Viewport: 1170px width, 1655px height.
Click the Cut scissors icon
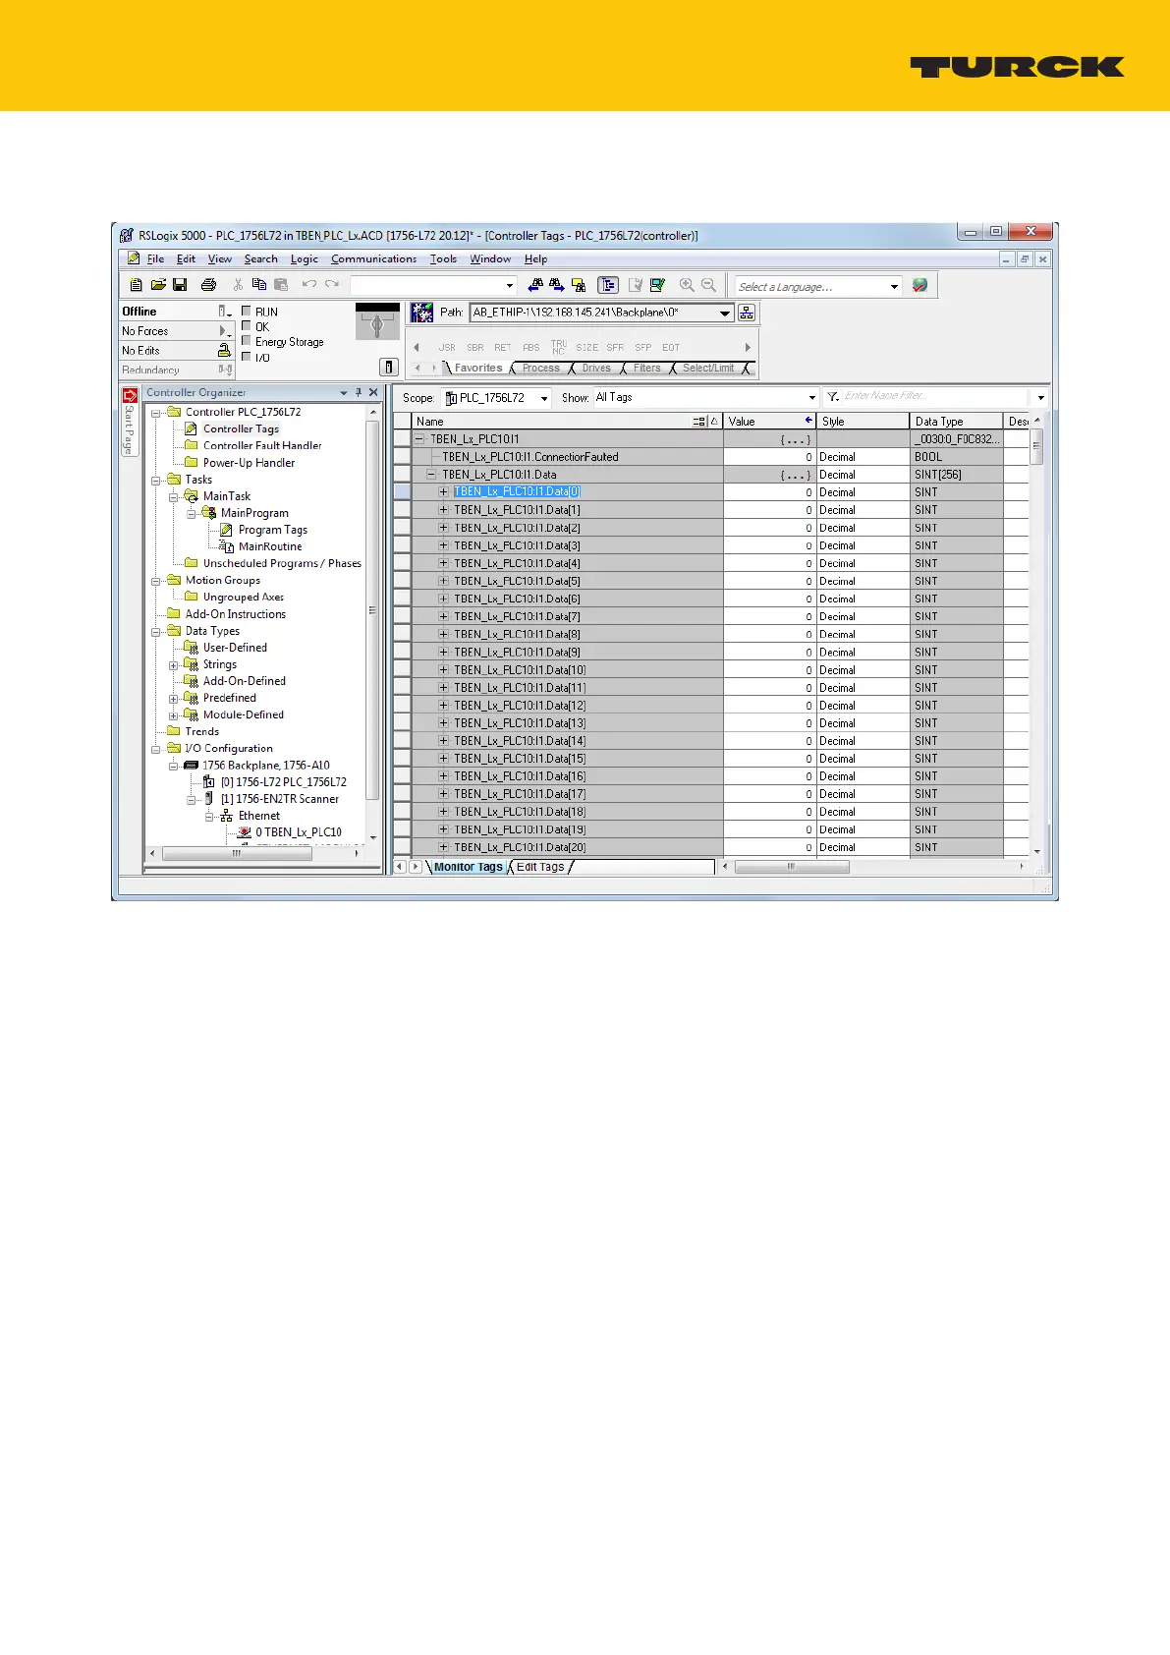238,285
